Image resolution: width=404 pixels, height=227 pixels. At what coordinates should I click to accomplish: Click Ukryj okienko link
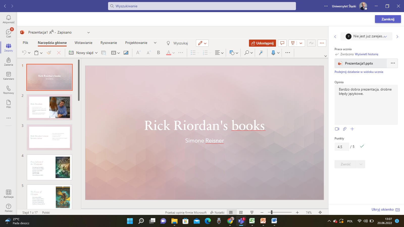385,209
